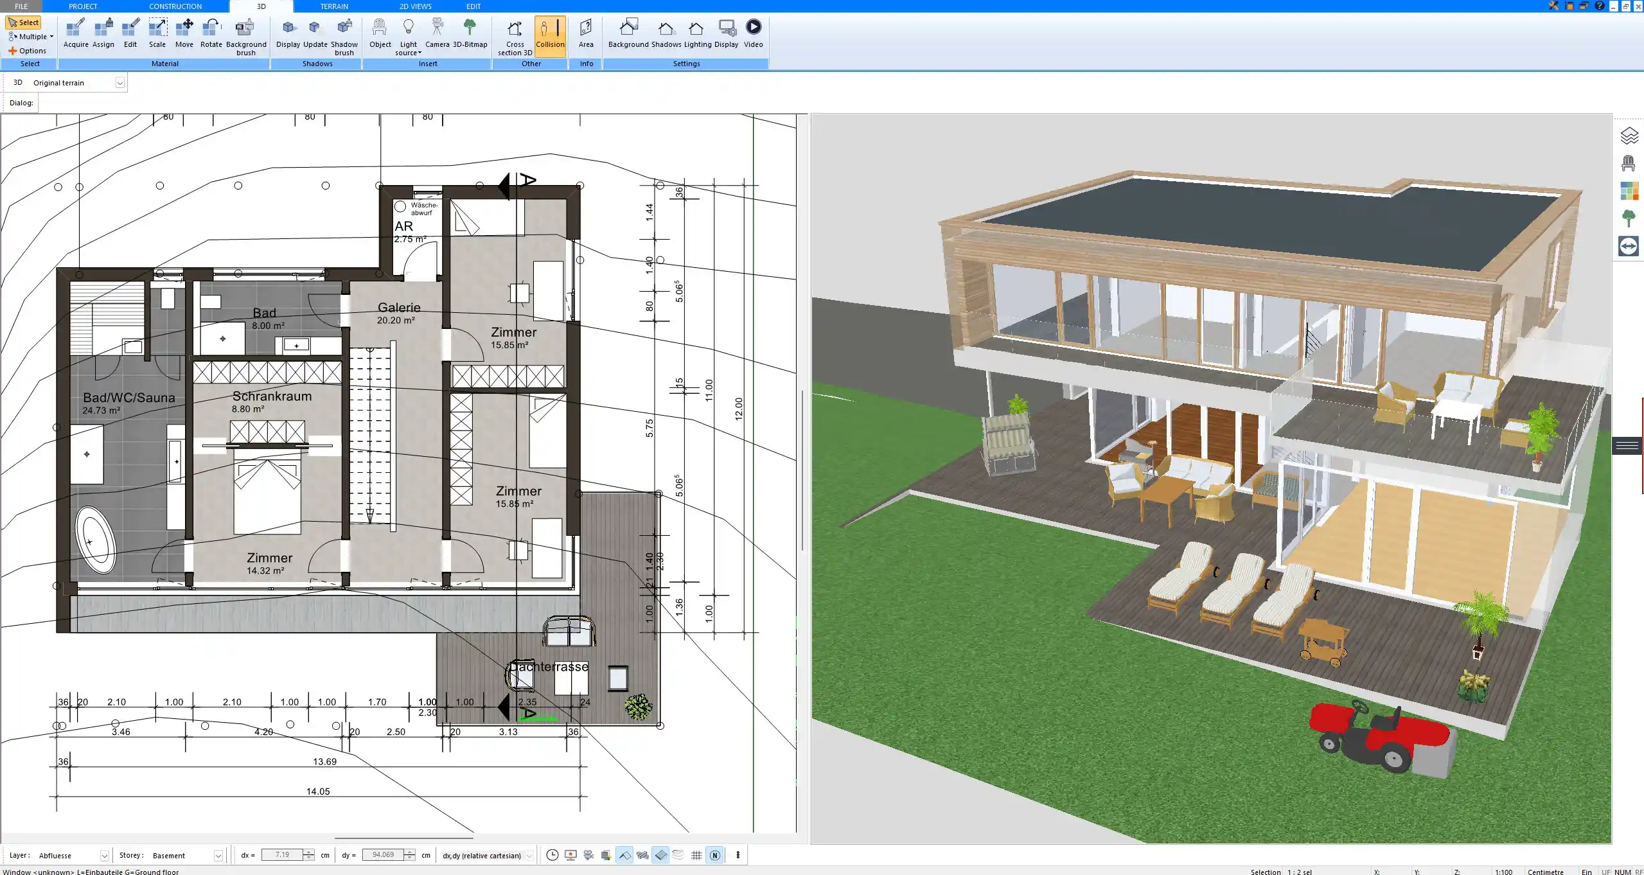Activate the Rotate material tool
The image size is (1644, 875).
211,33
